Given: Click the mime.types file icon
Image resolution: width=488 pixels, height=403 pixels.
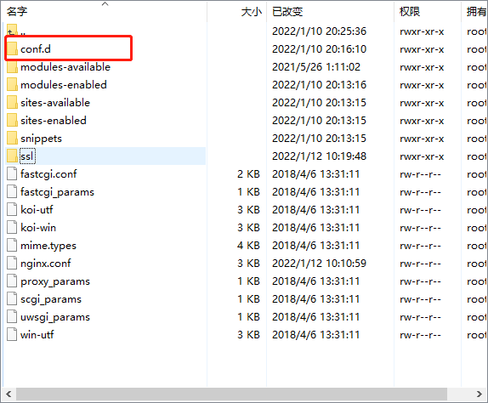Looking at the screenshot, I should coord(12,245).
